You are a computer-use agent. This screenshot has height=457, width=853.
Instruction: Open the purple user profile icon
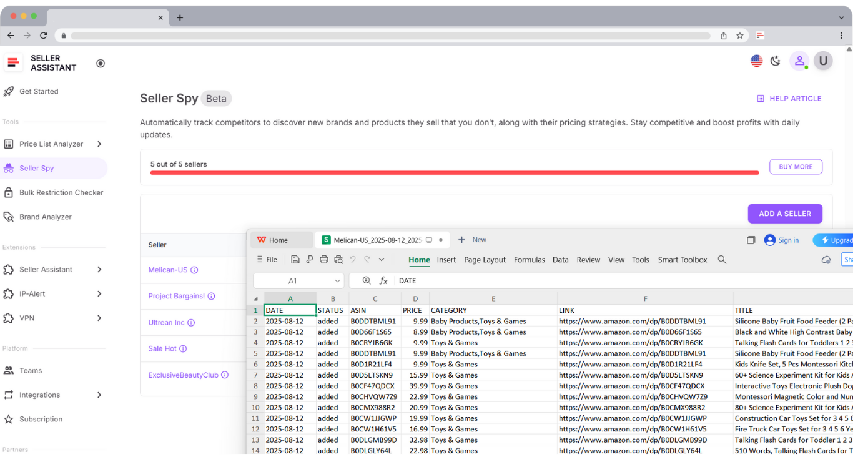pos(799,61)
